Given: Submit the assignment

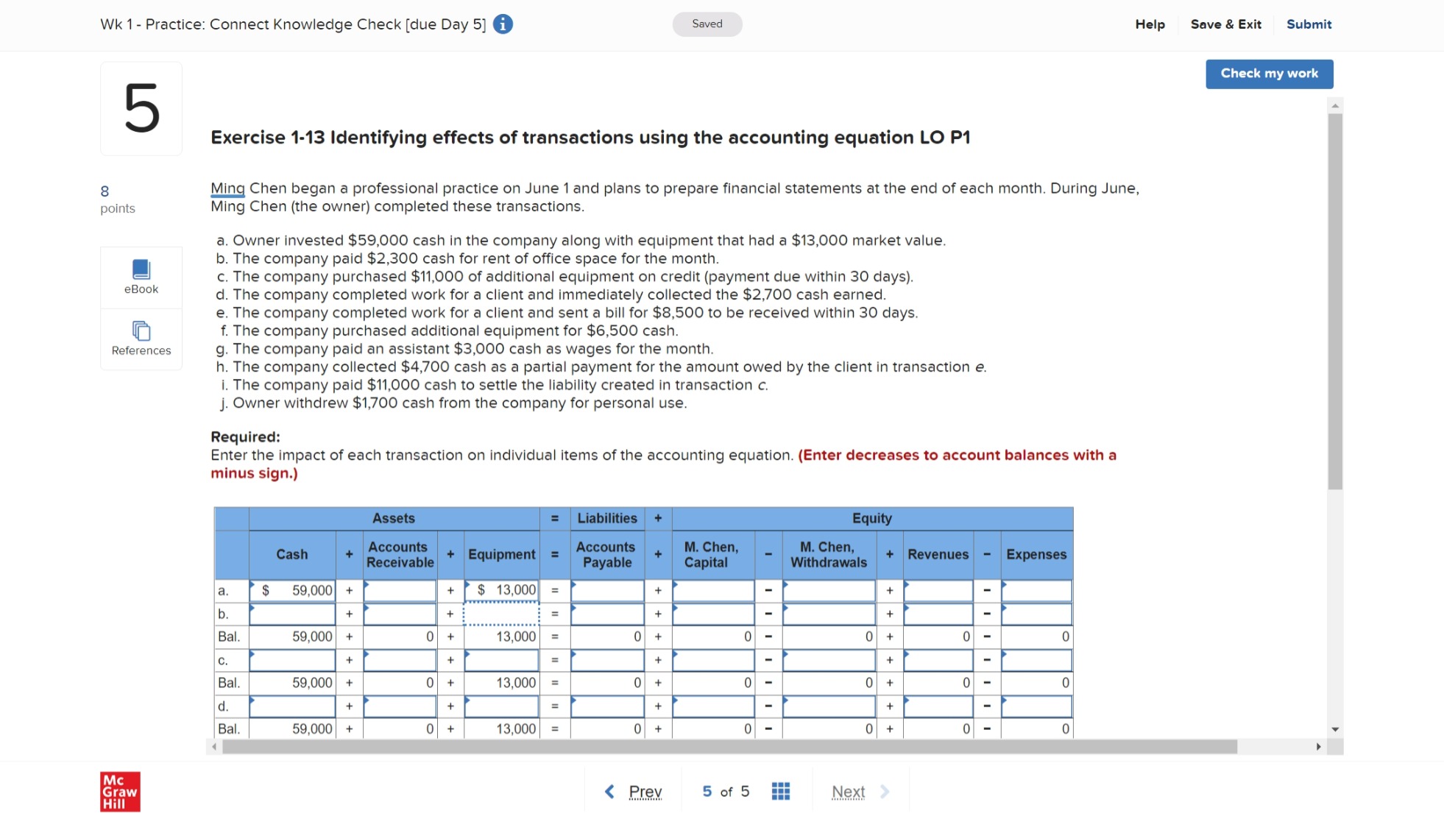Looking at the screenshot, I should (x=1309, y=24).
